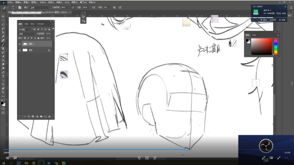Open smoothing options gear icon
Viewport: 294px width, 165px height.
pos(114,7)
